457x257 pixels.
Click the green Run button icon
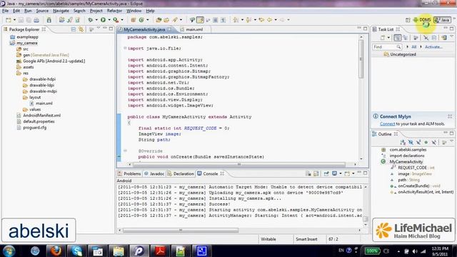click(x=103, y=20)
